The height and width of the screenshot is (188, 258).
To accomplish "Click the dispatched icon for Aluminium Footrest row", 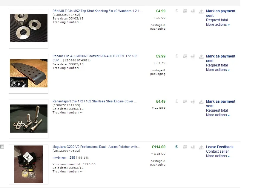I will click(185, 56).
